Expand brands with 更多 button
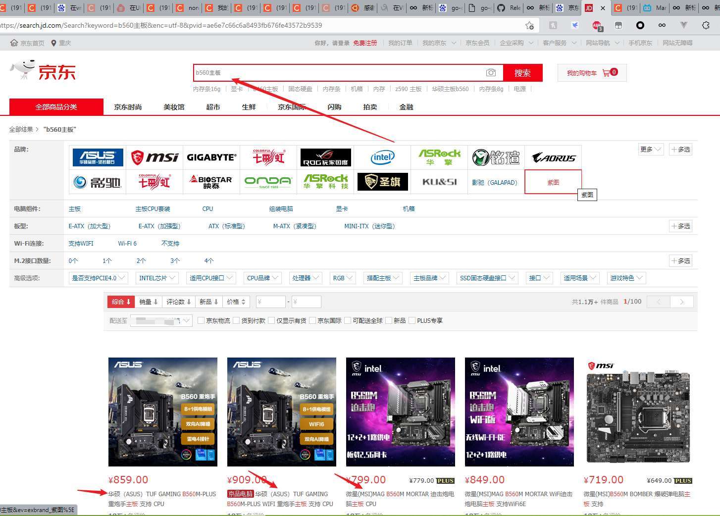Screen dimensions: 720x516 point(651,149)
